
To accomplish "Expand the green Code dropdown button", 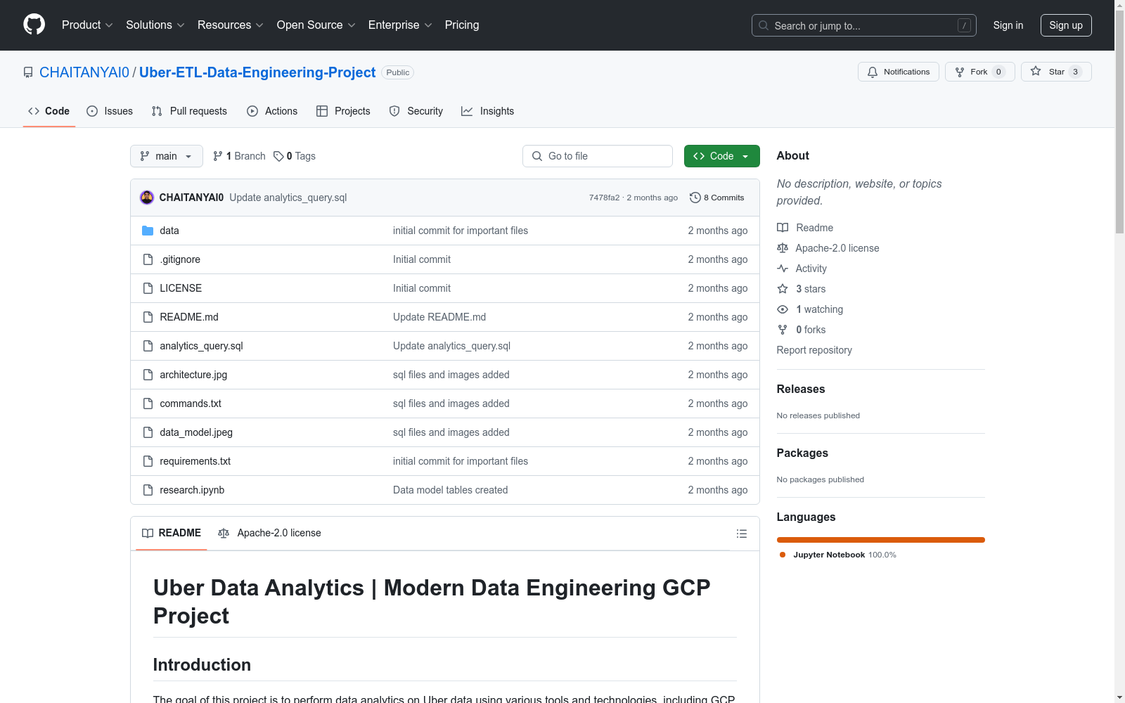I will coord(721,156).
